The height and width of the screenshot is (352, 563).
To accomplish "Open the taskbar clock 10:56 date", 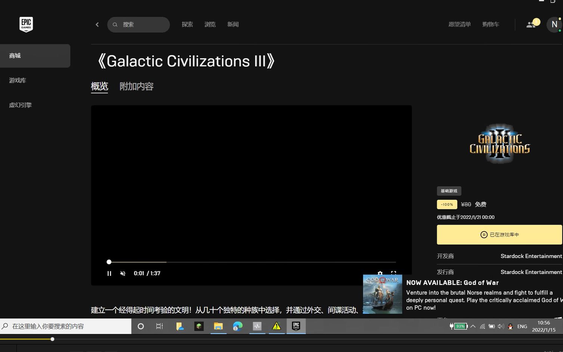I will [544, 326].
